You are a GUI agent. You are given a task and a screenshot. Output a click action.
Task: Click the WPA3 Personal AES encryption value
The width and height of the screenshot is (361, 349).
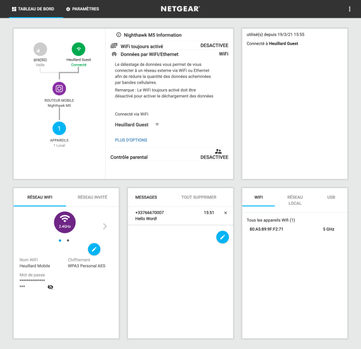(x=86, y=266)
